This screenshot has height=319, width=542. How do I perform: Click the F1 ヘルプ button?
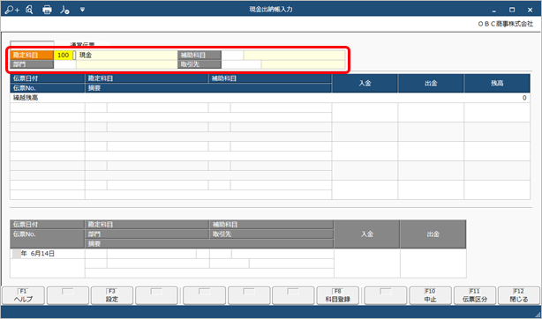coord(23,296)
